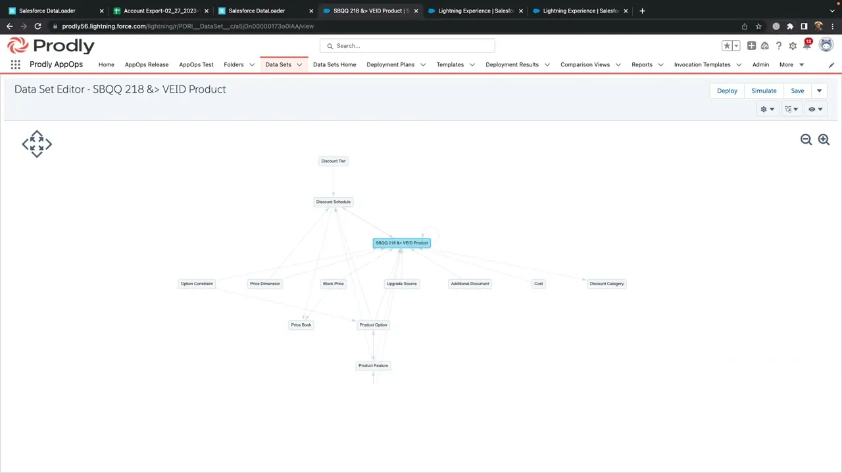Open the AppOps Release tab
Viewport: 842px width, 473px height.
pos(147,64)
